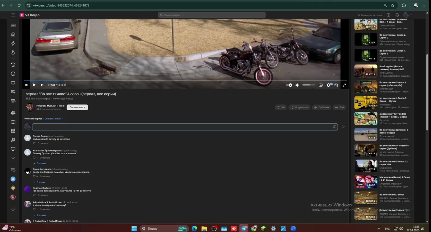Click the Поделиться share button
This screenshot has width=431, height=232.
pyautogui.click(x=299, y=107)
